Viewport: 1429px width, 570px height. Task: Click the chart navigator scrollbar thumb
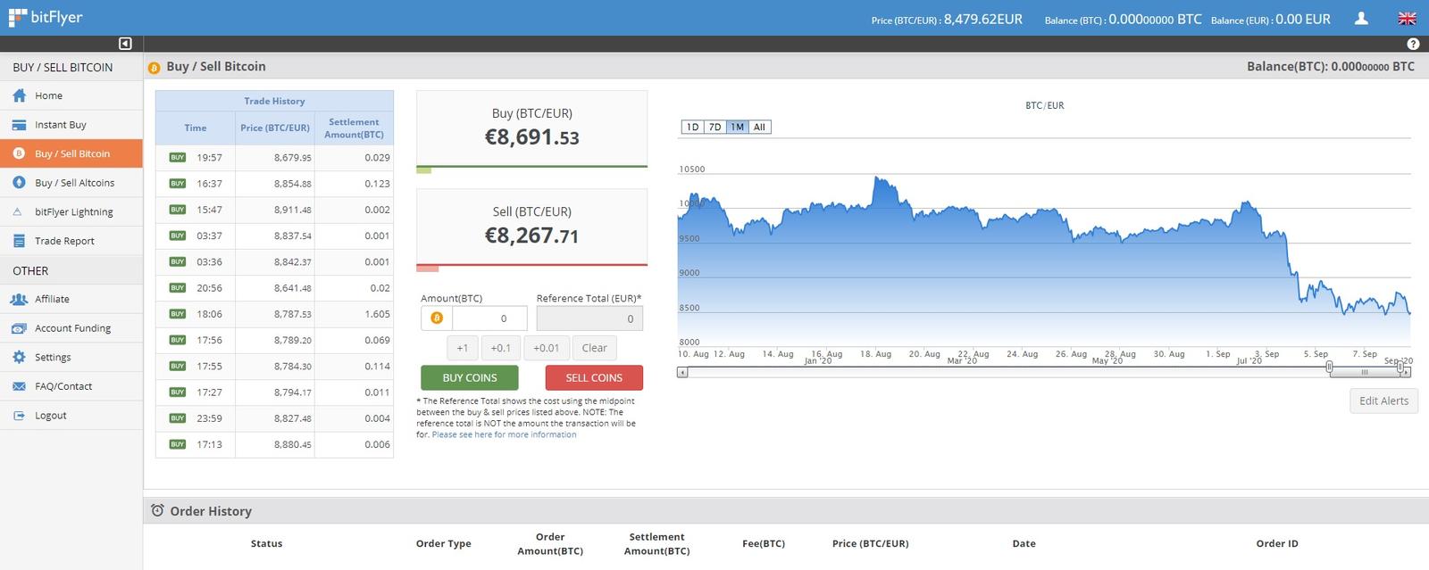point(1364,372)
